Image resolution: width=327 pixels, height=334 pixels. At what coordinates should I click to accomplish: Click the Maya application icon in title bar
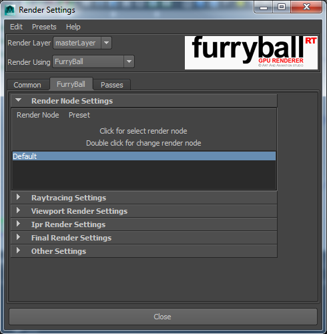point(10,10)
